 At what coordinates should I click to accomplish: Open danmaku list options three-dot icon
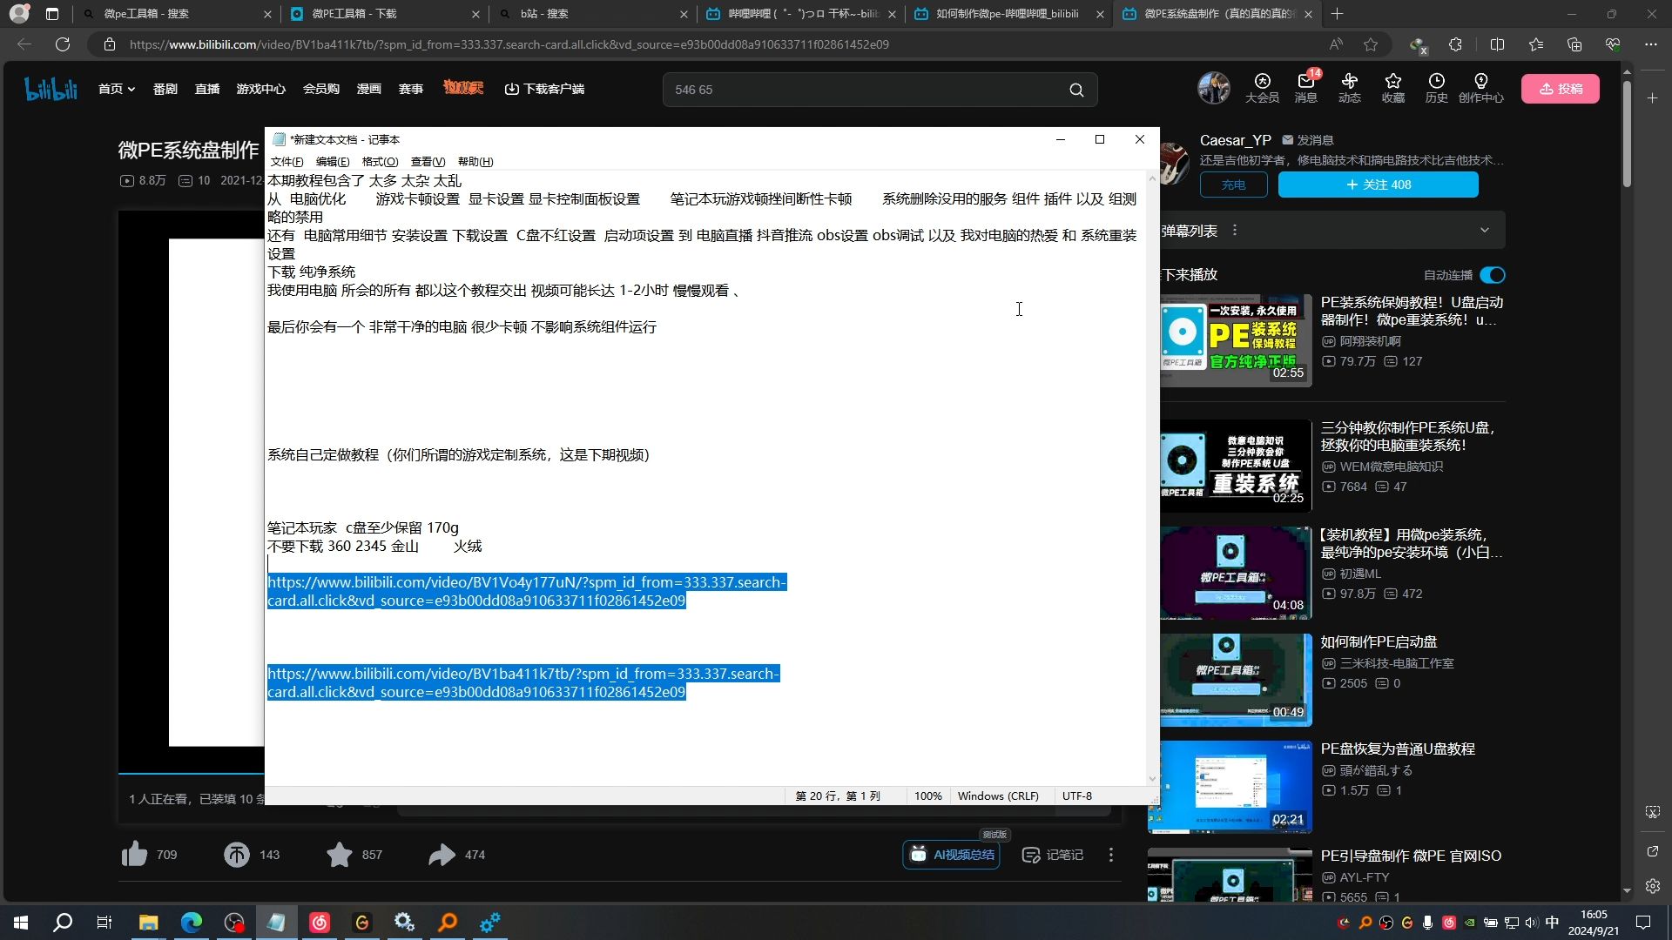pos(1234,231)
